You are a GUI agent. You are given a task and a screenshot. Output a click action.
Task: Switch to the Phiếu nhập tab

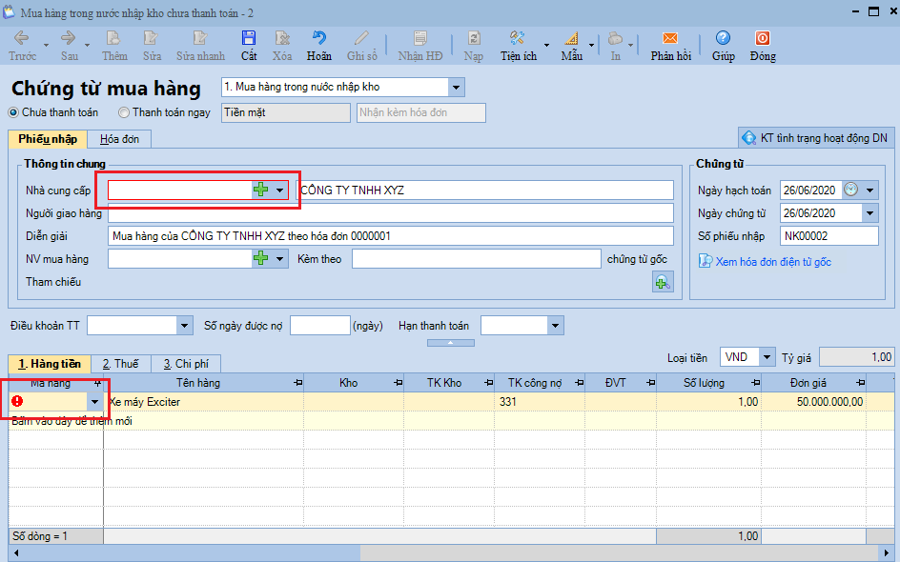click(x=48, y=139)
